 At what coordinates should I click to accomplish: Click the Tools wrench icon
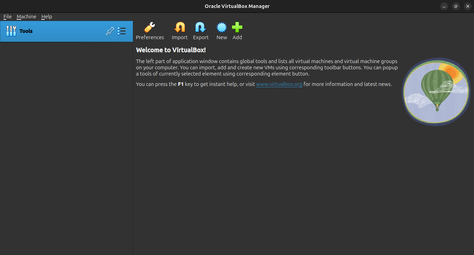(x=11, y=31)
